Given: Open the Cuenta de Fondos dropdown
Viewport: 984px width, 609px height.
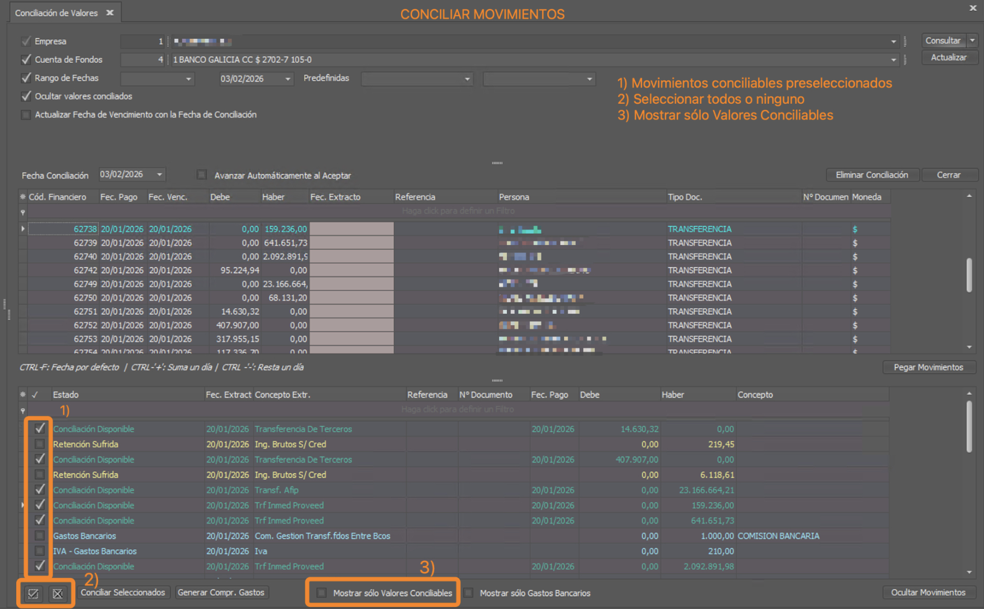Looking at the screenshot, I should click(x=893, y=60).
